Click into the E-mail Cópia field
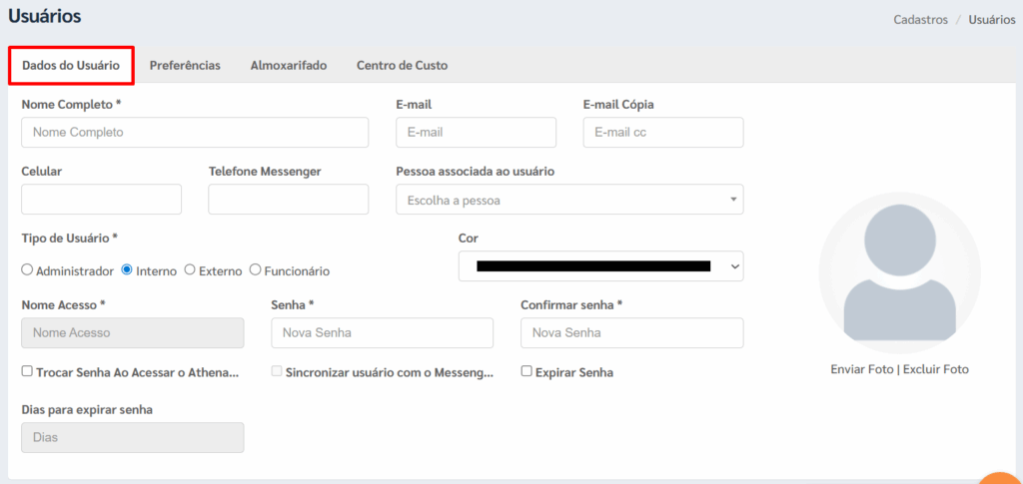Screen dimensions: 1023x484 pyautogui.click(x=663, y=133)
